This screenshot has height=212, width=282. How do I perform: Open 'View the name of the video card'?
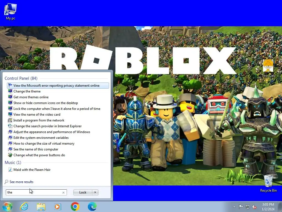37,115
